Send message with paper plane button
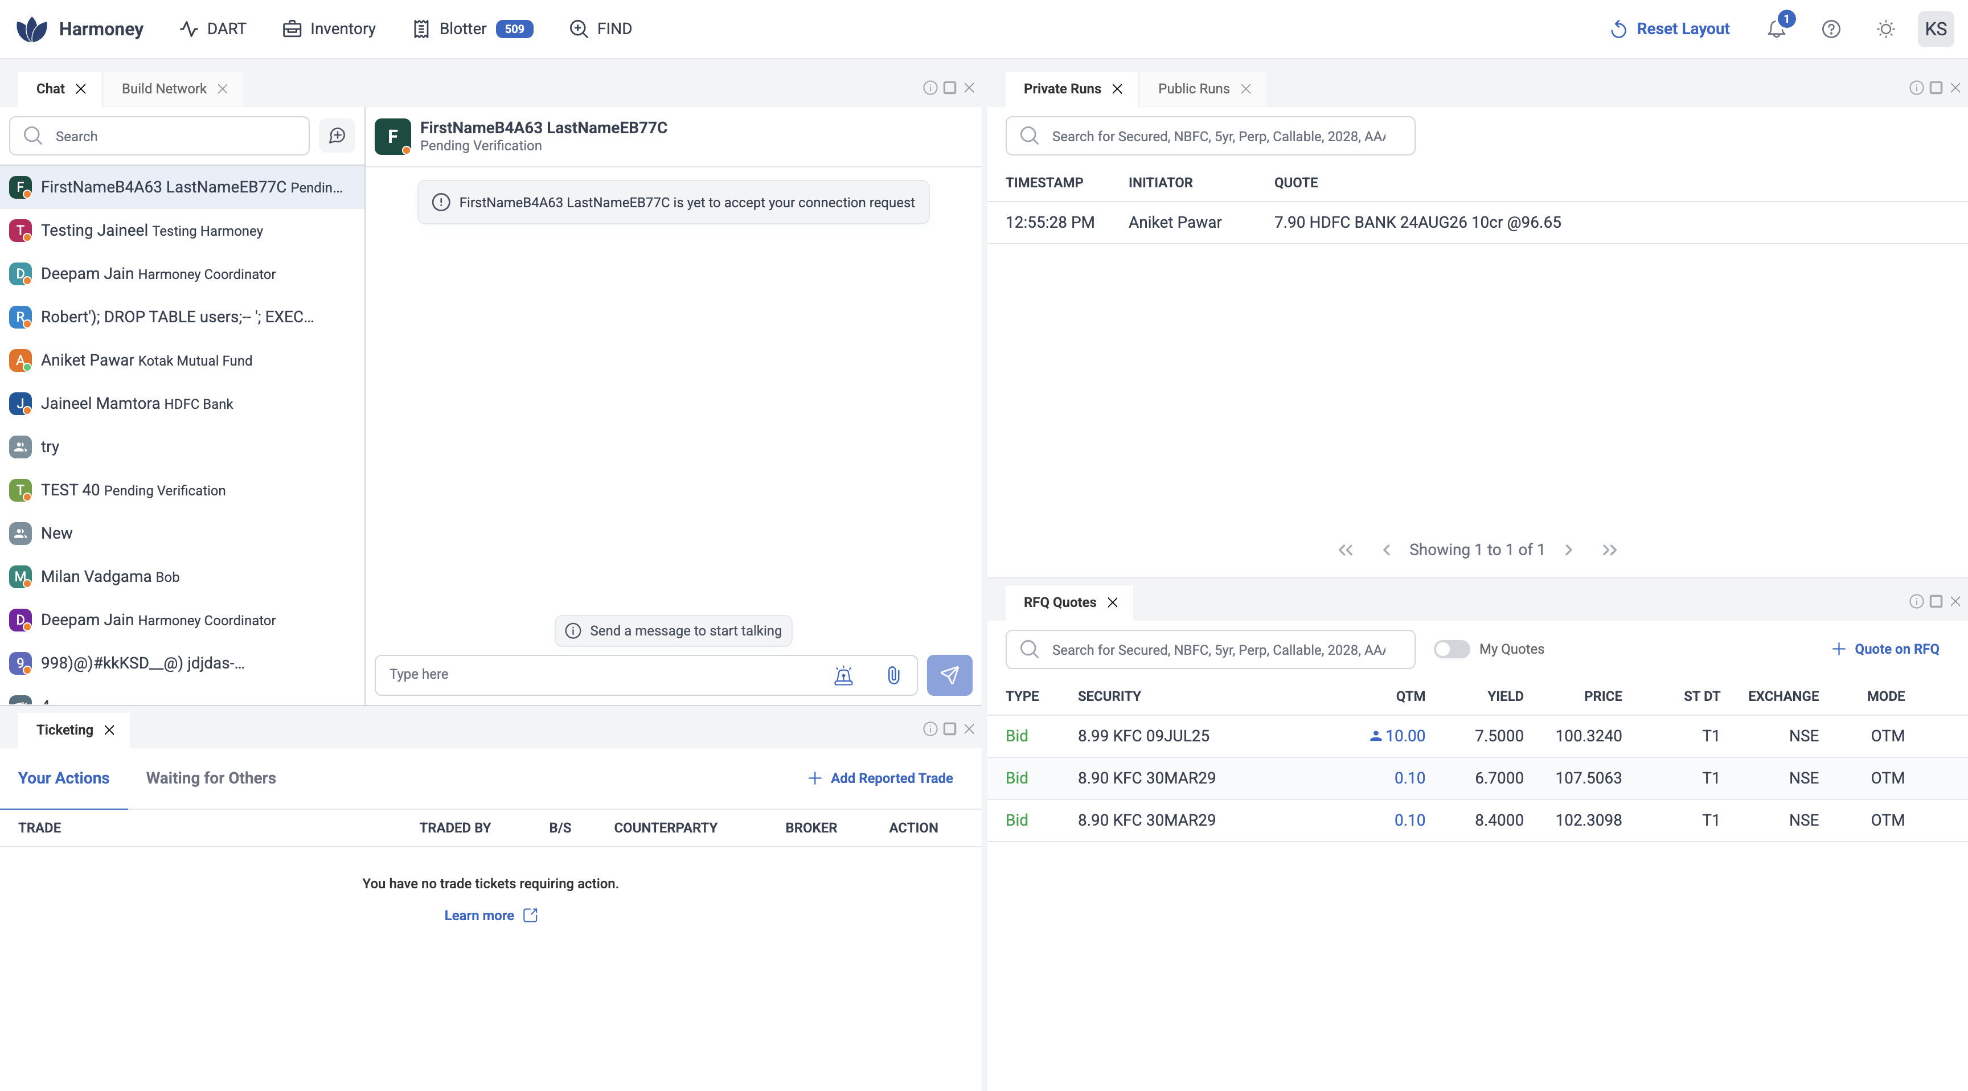1968x1091 pixels. pyautogui.click(x=949, y=675)
